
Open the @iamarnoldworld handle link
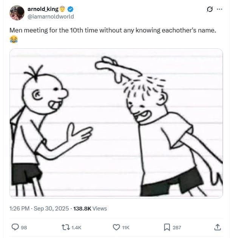pyautogui.click(x=51, y=16)
